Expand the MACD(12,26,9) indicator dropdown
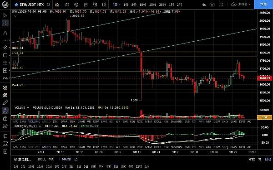The height and width of the screenshot is (170, 273). click(x=40, y=126)
